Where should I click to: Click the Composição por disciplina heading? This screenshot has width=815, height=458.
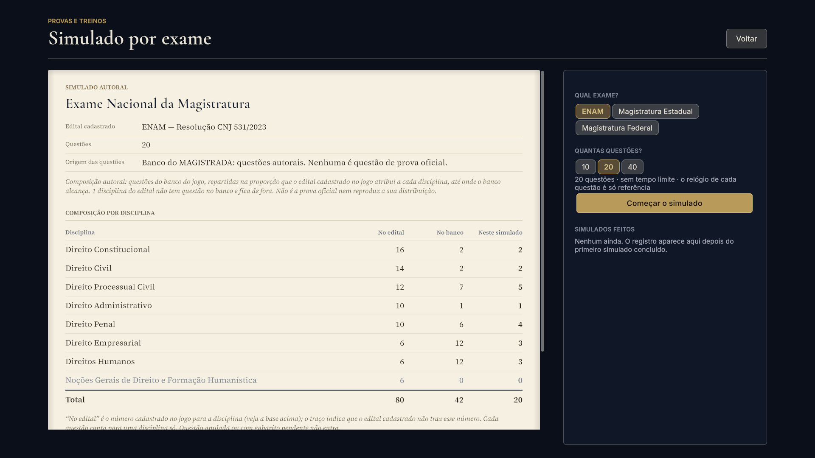point(110,213)
